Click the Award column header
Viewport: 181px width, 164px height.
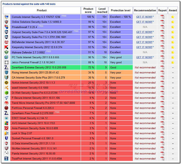173,10
